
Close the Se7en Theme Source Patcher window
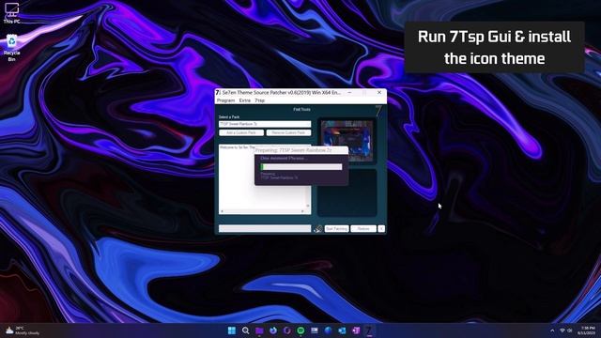(x=379, y=92)
